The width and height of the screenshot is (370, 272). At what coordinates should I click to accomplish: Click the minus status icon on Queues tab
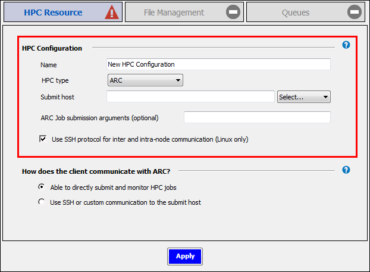(355, 12)
